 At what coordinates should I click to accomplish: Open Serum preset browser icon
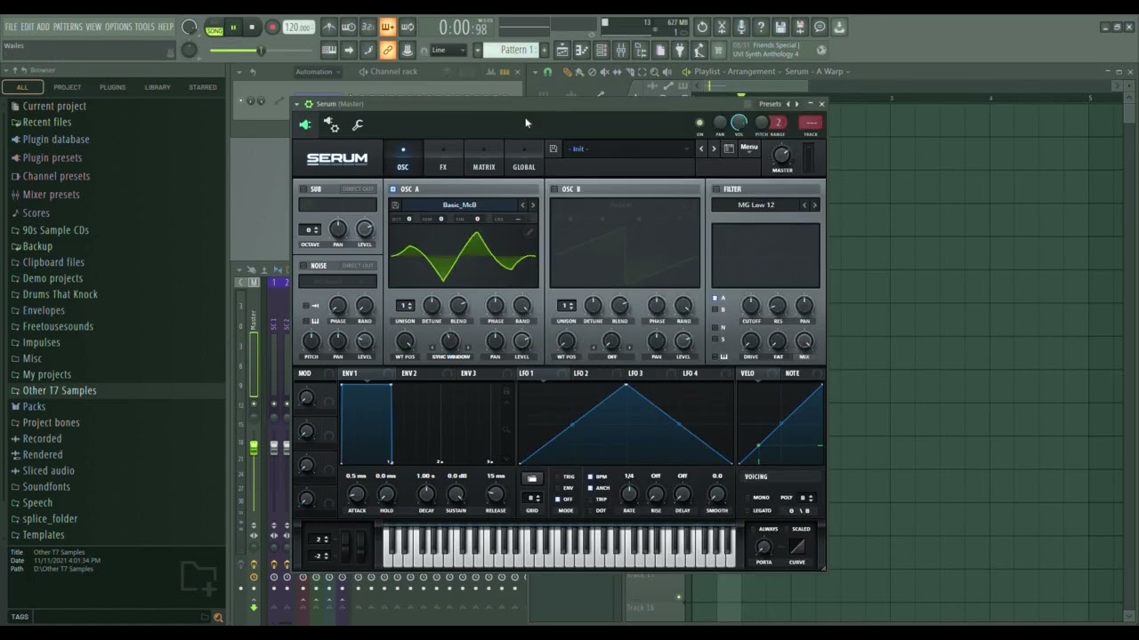[729, 148]
